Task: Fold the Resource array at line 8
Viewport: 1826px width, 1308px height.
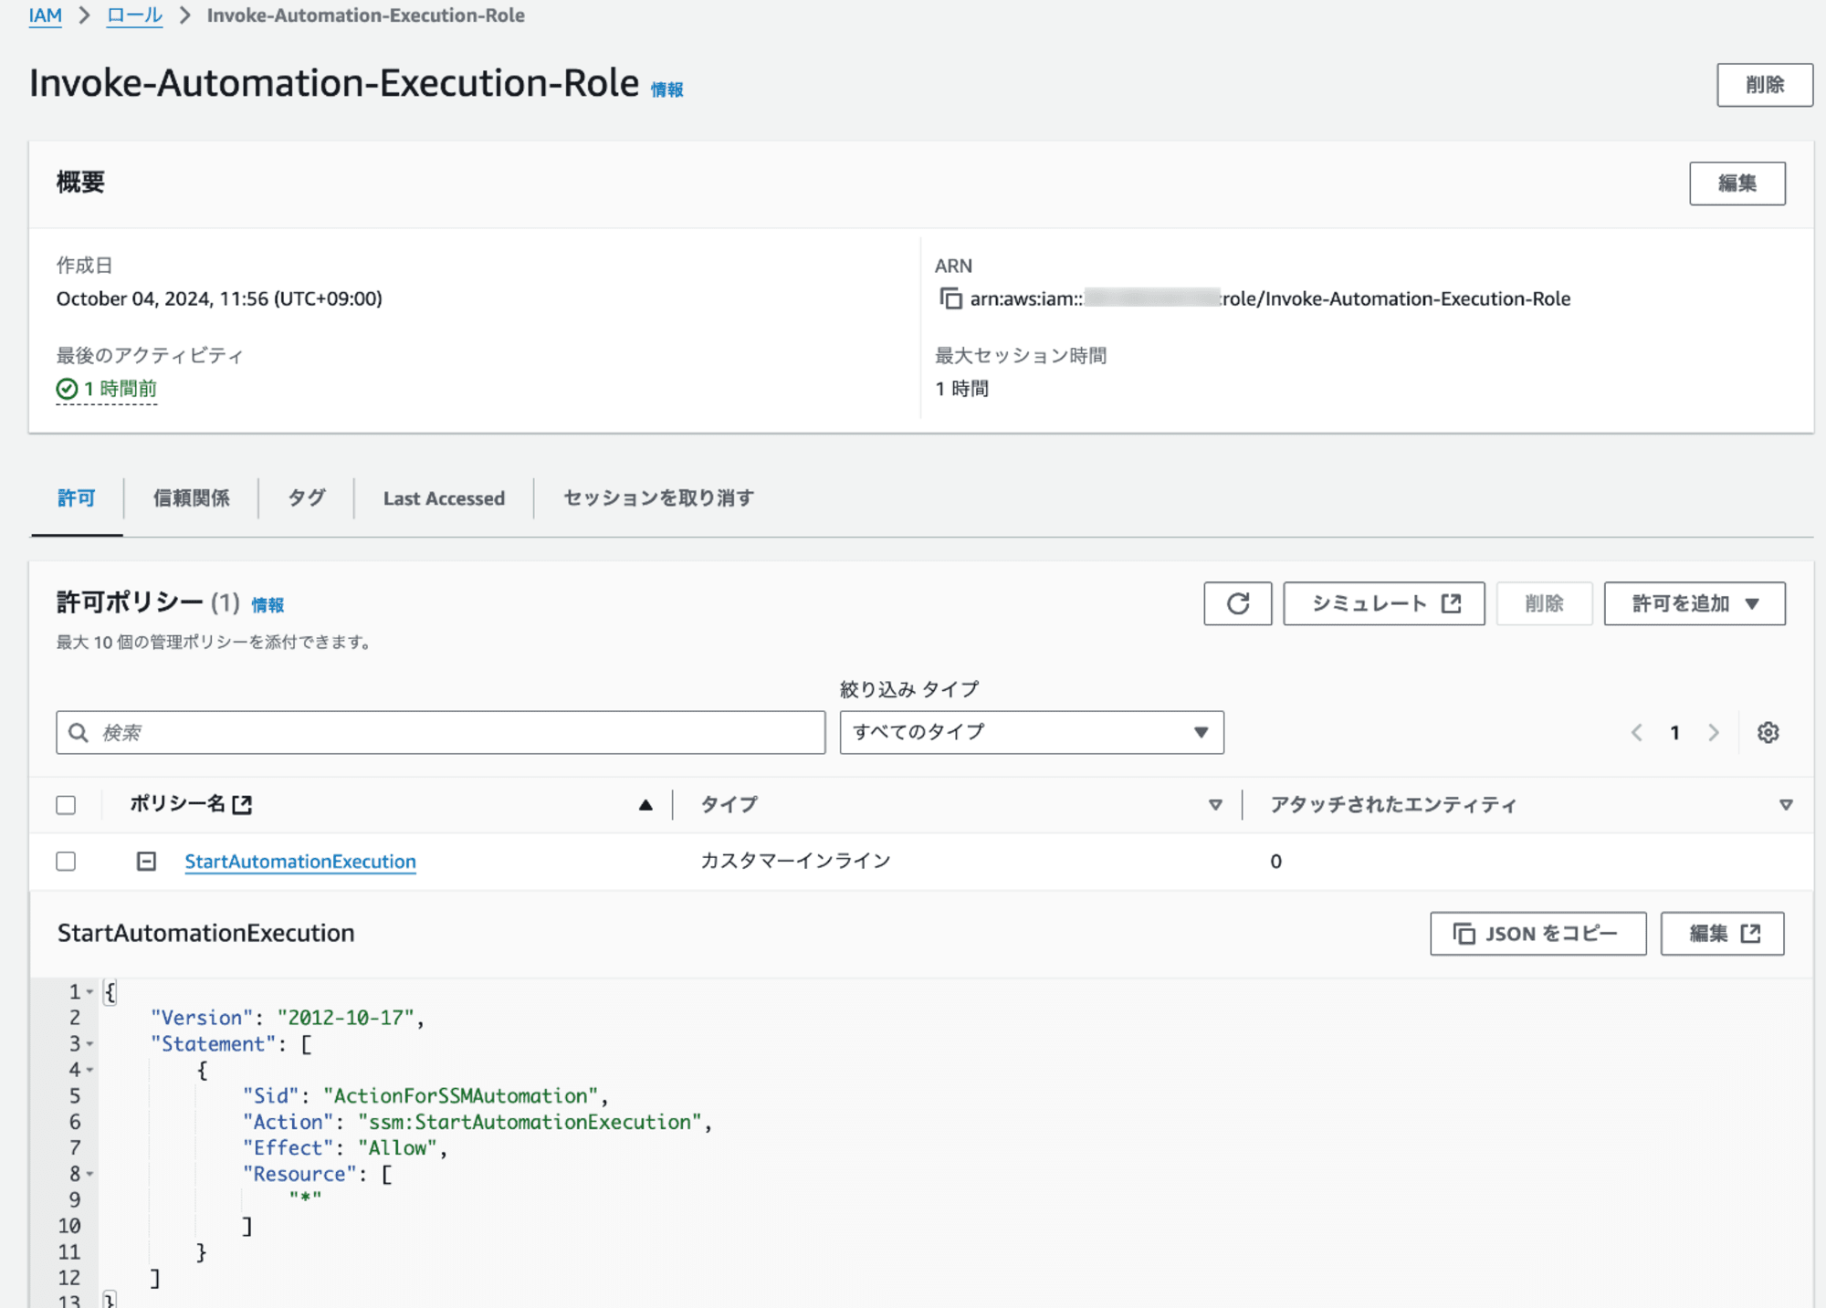Action: pyautogui.click(x=90, y=1174)
